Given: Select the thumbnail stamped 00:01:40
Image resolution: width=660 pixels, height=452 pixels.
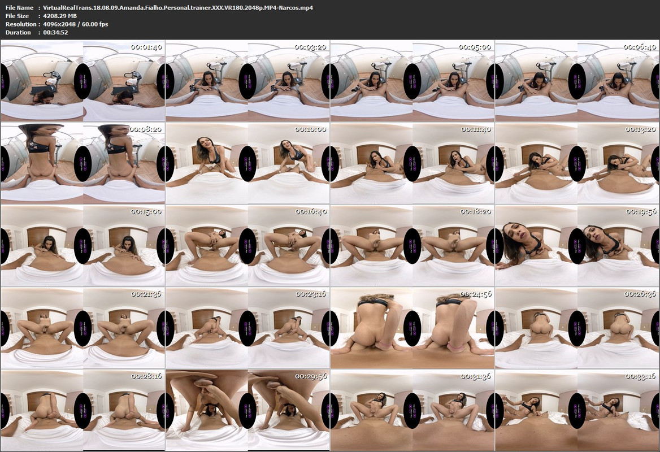Looking at the screenshot, I should 83,81.
